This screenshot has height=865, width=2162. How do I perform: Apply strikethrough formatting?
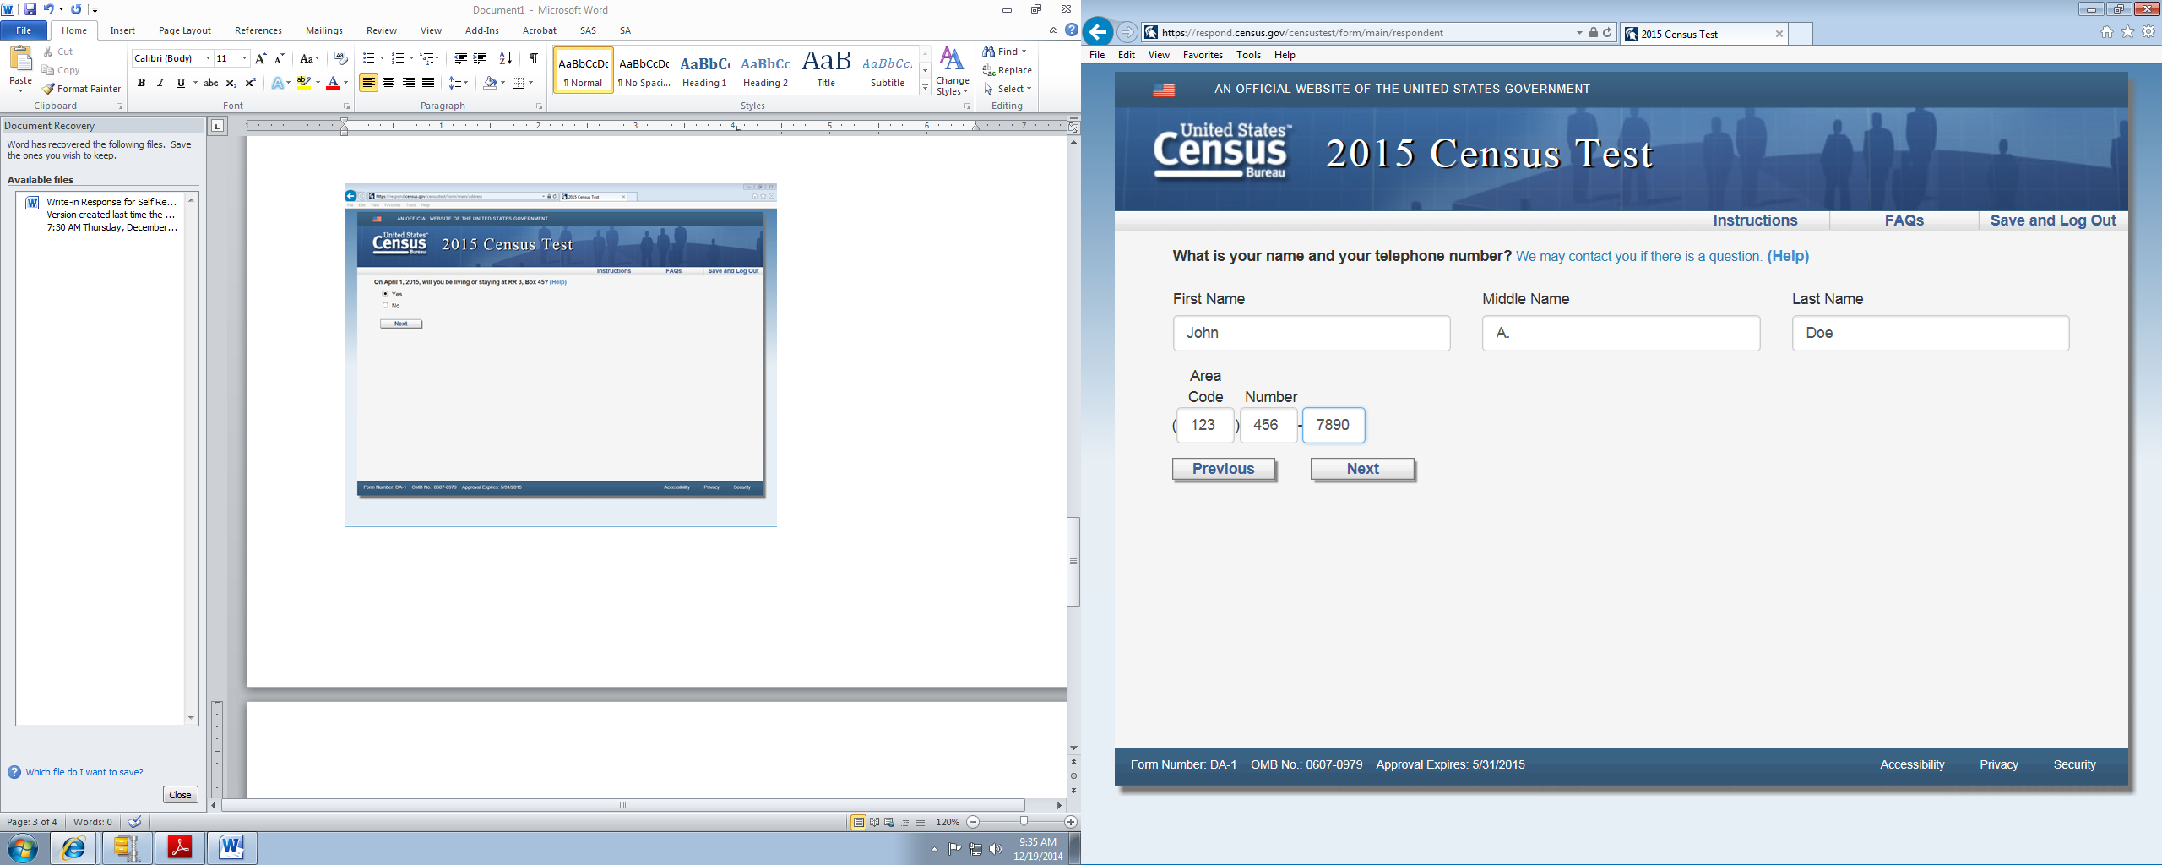point(211,83)
